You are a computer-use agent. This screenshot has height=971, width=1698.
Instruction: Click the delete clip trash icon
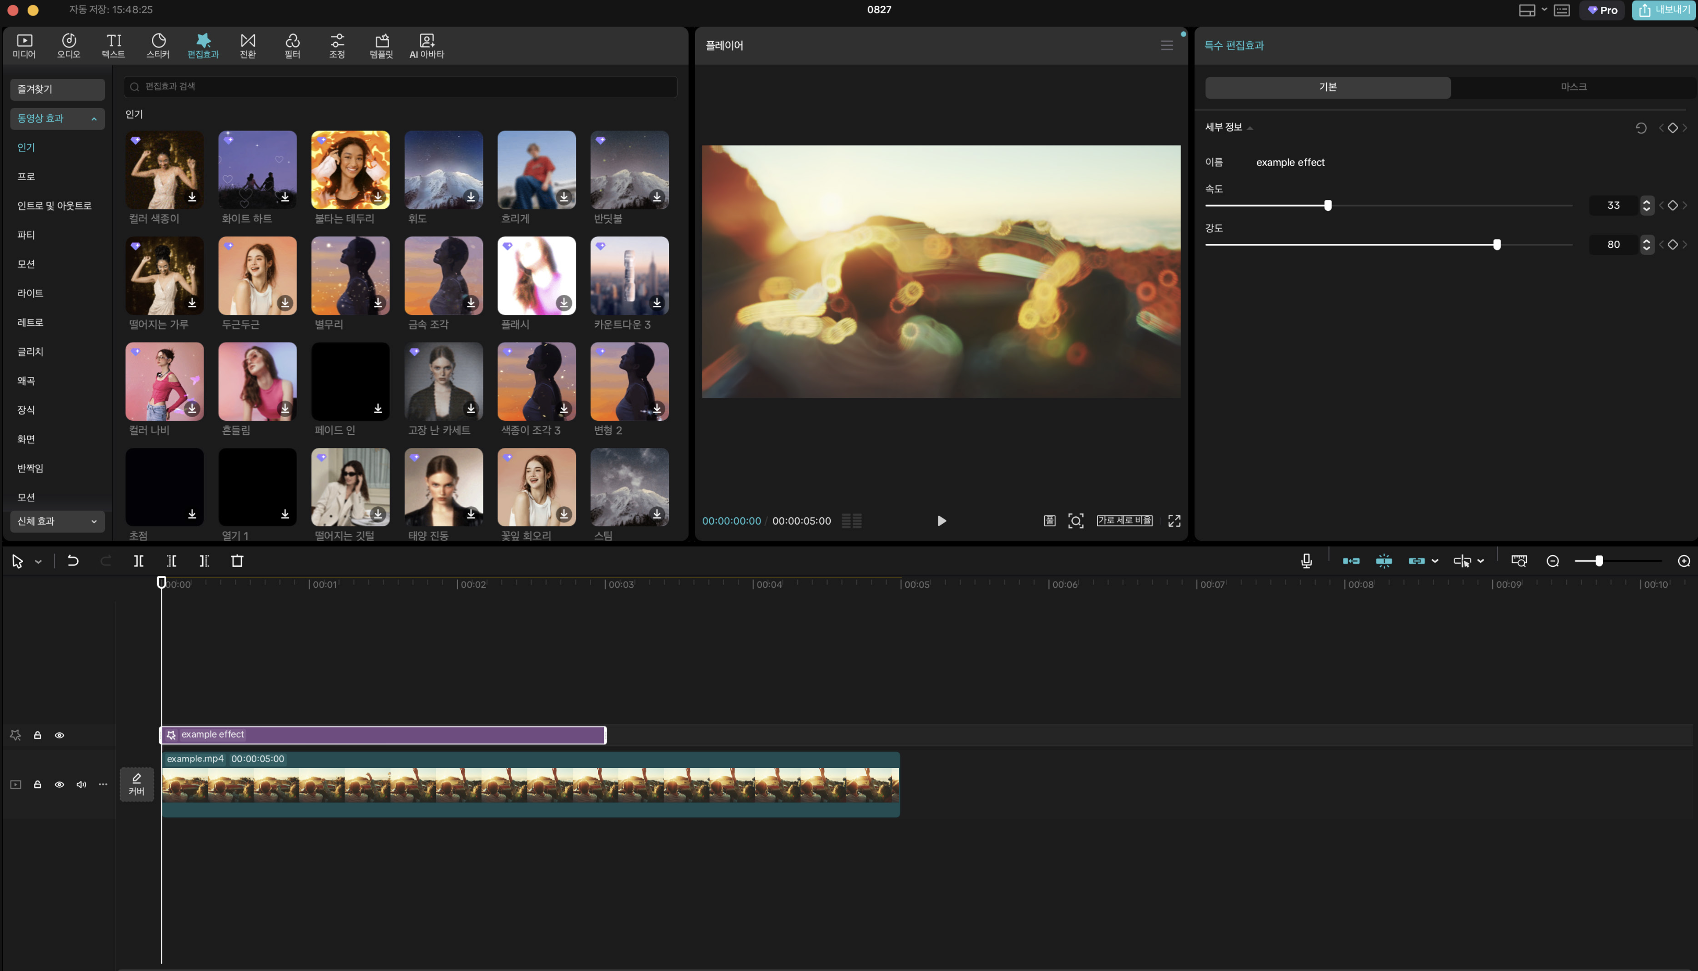coord(237,561)
